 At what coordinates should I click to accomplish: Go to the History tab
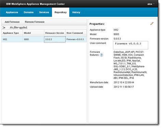(x=76, y=12)
